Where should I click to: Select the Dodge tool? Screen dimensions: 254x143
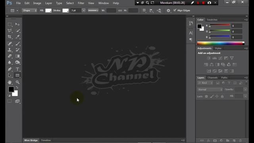click(x=17, y=62)
